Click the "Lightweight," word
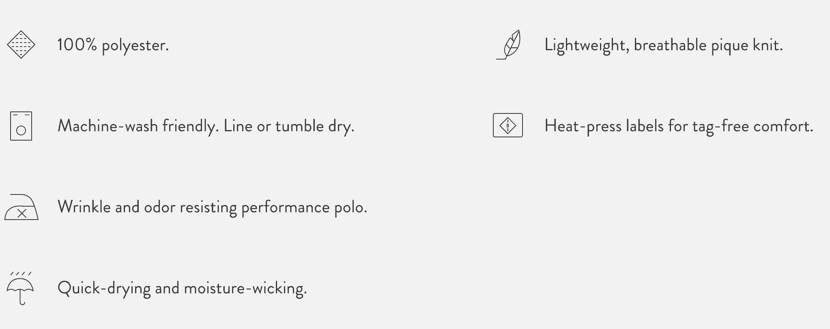This screenshot has height=329, width=830. [587, 45]
